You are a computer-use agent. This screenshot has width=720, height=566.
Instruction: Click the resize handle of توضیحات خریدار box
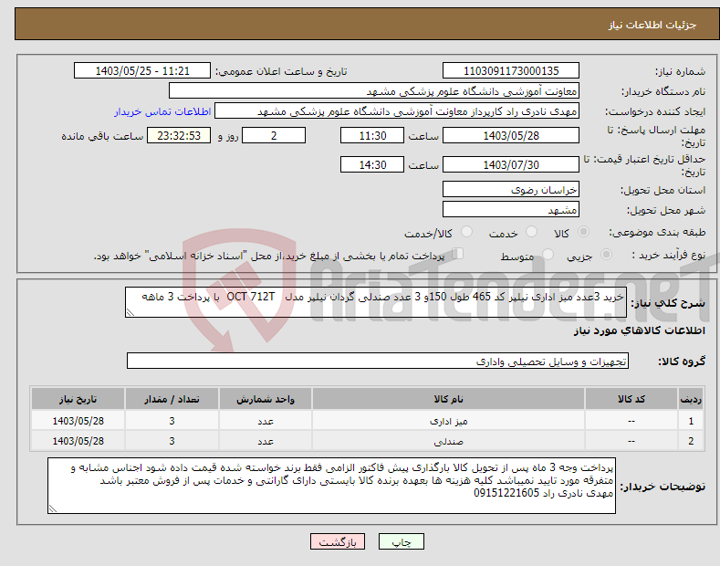click(x=53, y=508)
